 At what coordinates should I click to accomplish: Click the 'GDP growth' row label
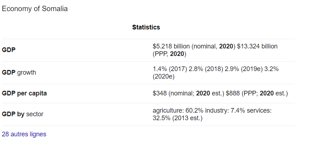(x=19, y=73)
